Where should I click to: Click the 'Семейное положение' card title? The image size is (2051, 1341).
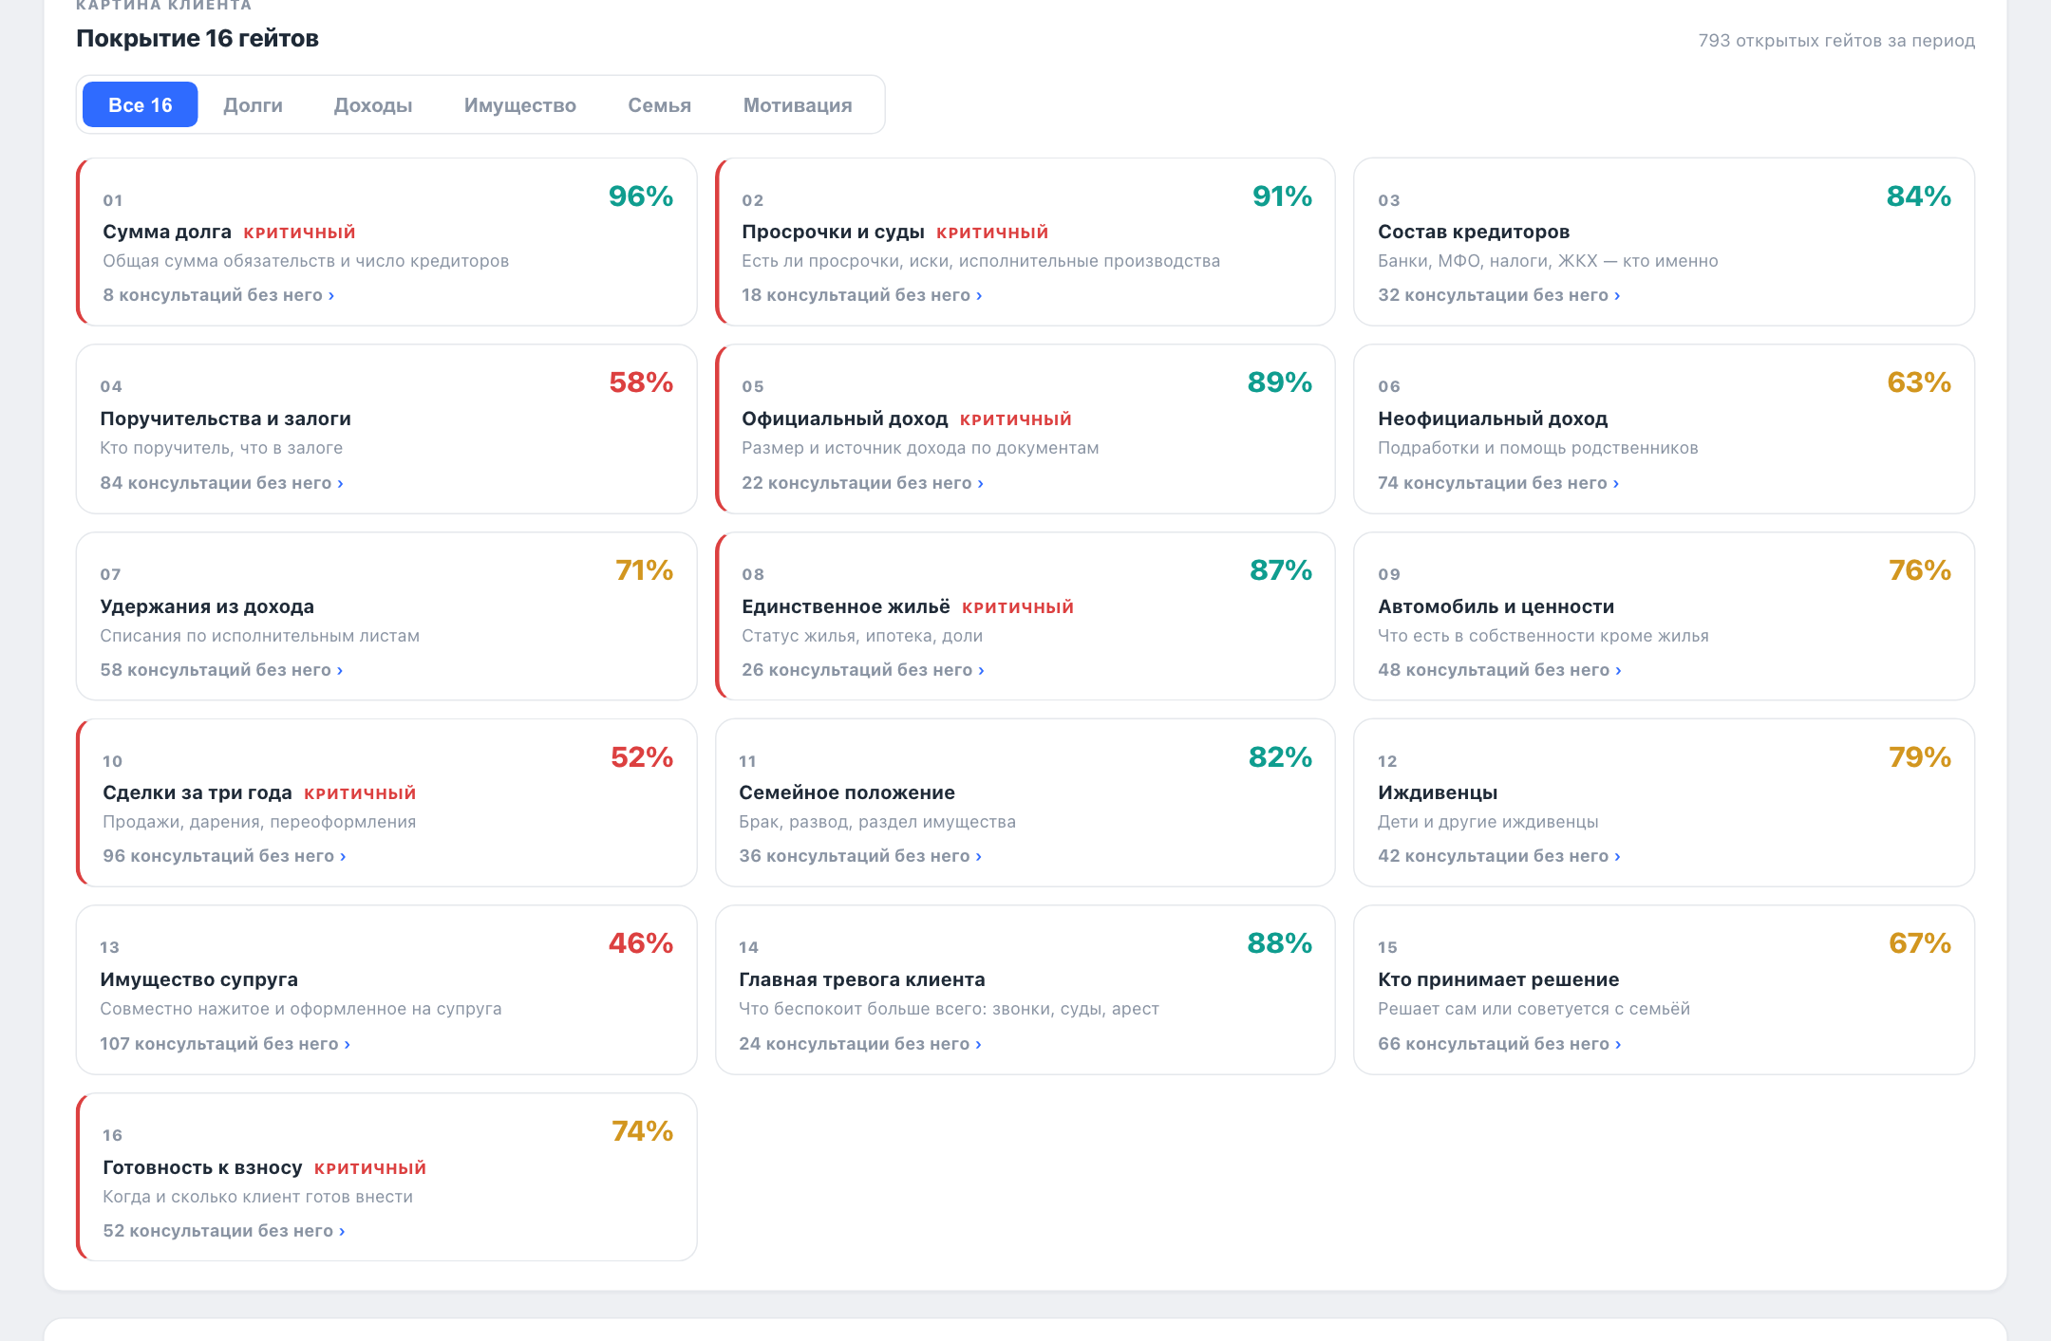(847, 792)
